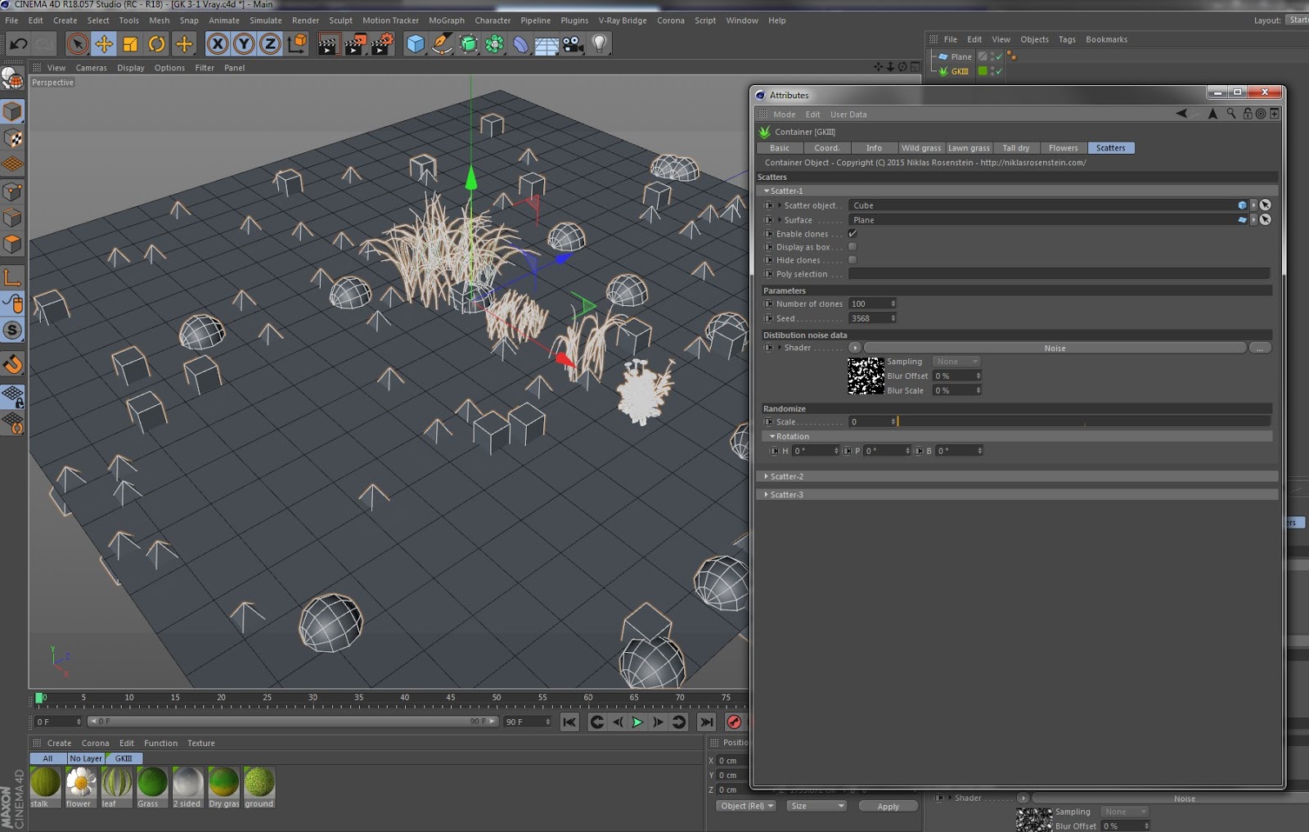The image size is (1309, 832).
Task: Open the Shader arrow menu button
Action: [x=855, y=348]
